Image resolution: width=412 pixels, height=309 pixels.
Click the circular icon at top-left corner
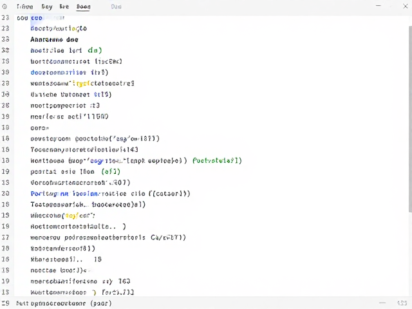click(x=5, y=6)
